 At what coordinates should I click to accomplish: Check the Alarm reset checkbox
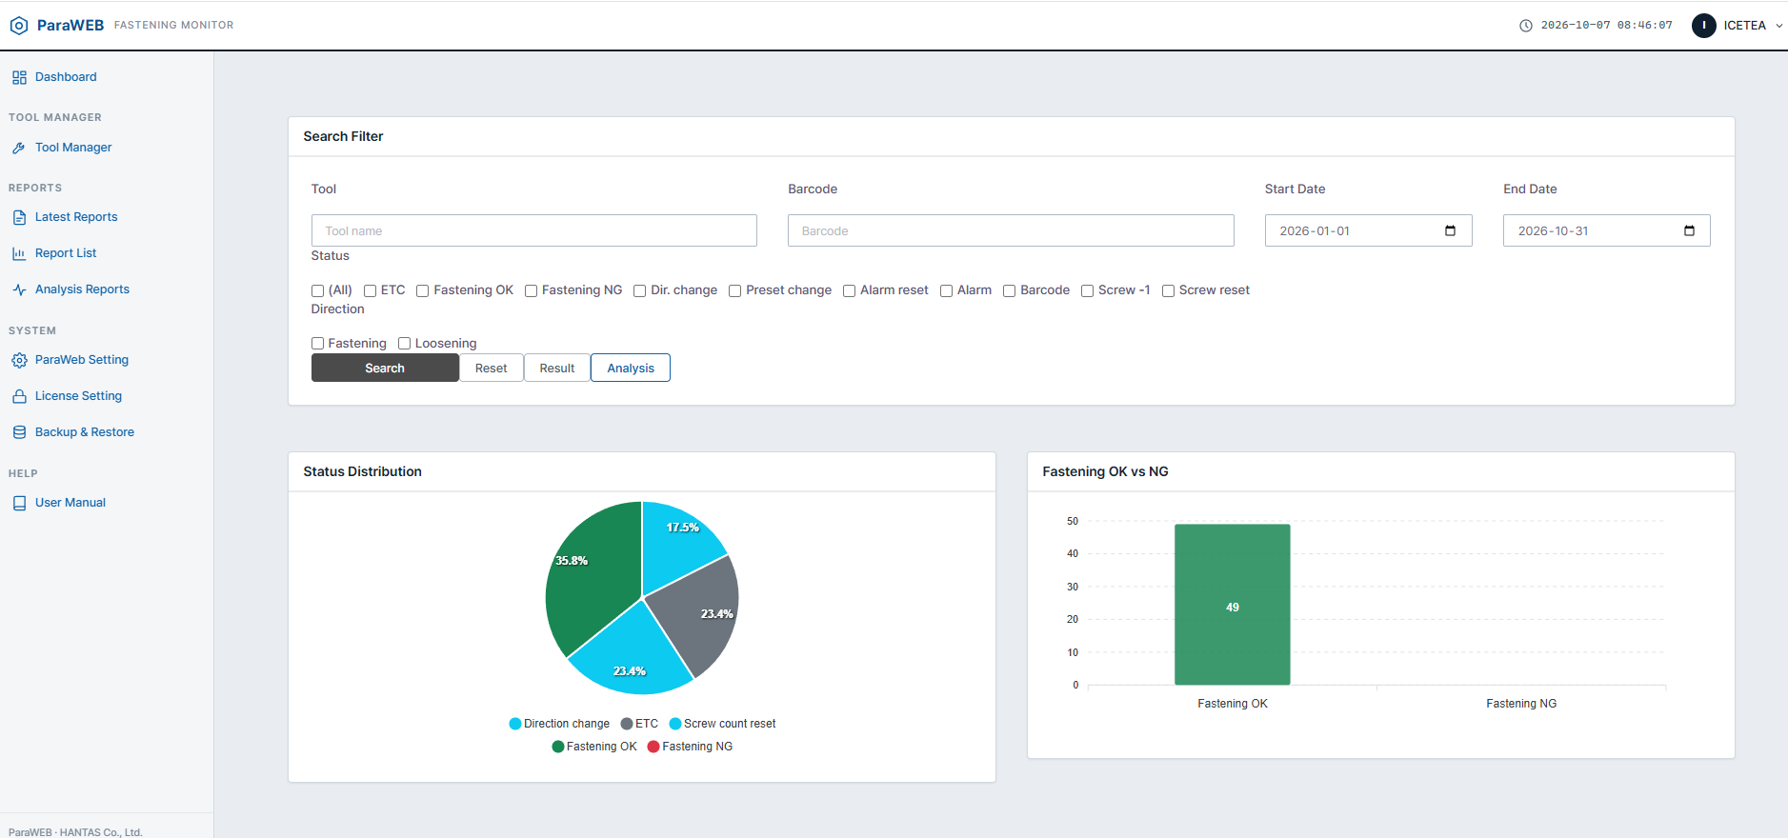850,290
